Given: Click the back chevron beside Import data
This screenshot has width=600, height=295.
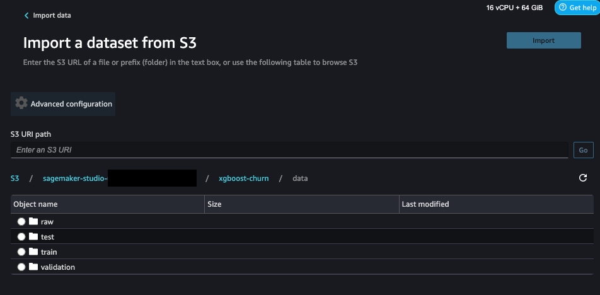Looking at the screenshot, I should click(x=26, y=15).
